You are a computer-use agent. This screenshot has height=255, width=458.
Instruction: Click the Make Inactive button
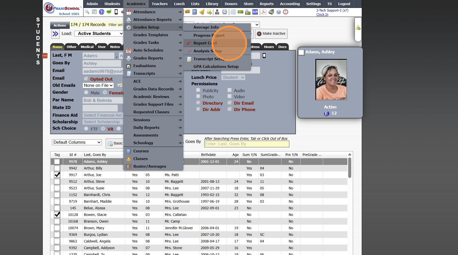pos(271,34)
